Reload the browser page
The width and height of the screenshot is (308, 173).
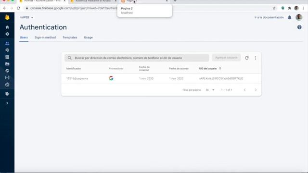tap(18, 8)
